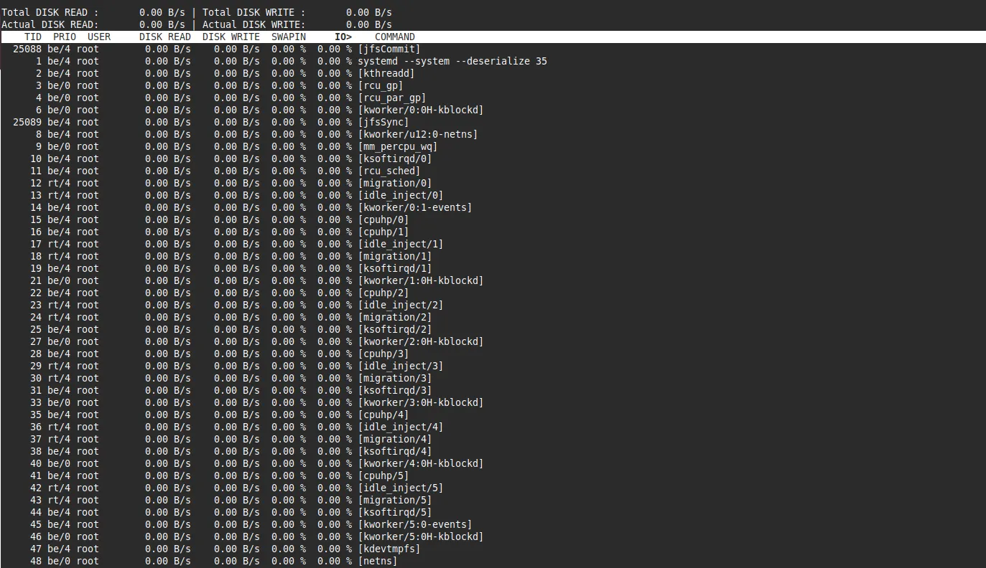Screen dimensions: 986x568
Task: Select the PRIO column header
Action: pos(65,37)
